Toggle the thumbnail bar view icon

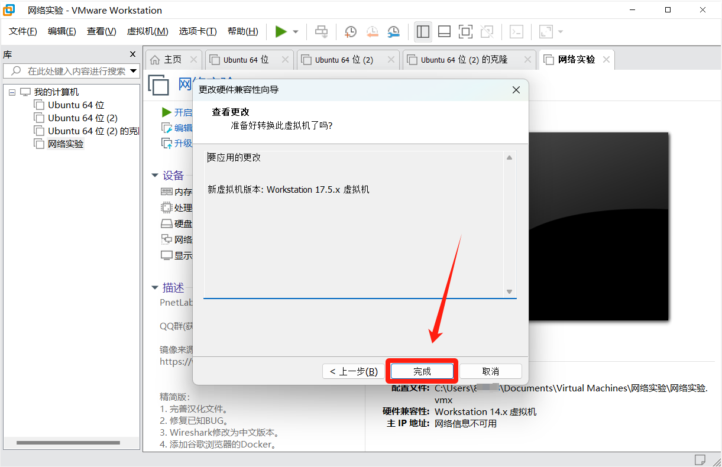tap(444, 32)
